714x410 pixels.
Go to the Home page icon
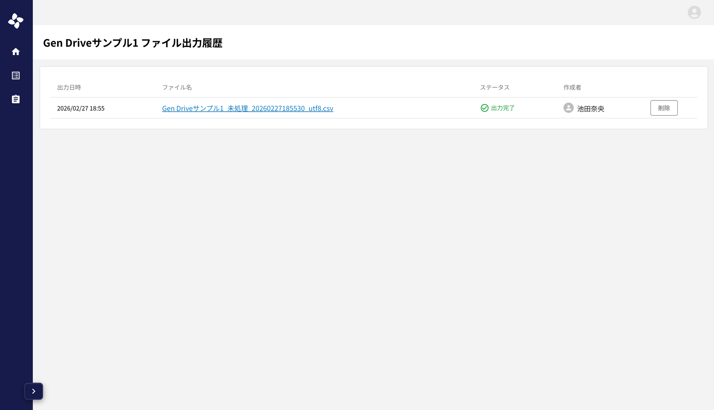pyautogui.click(x=16, y=52)
